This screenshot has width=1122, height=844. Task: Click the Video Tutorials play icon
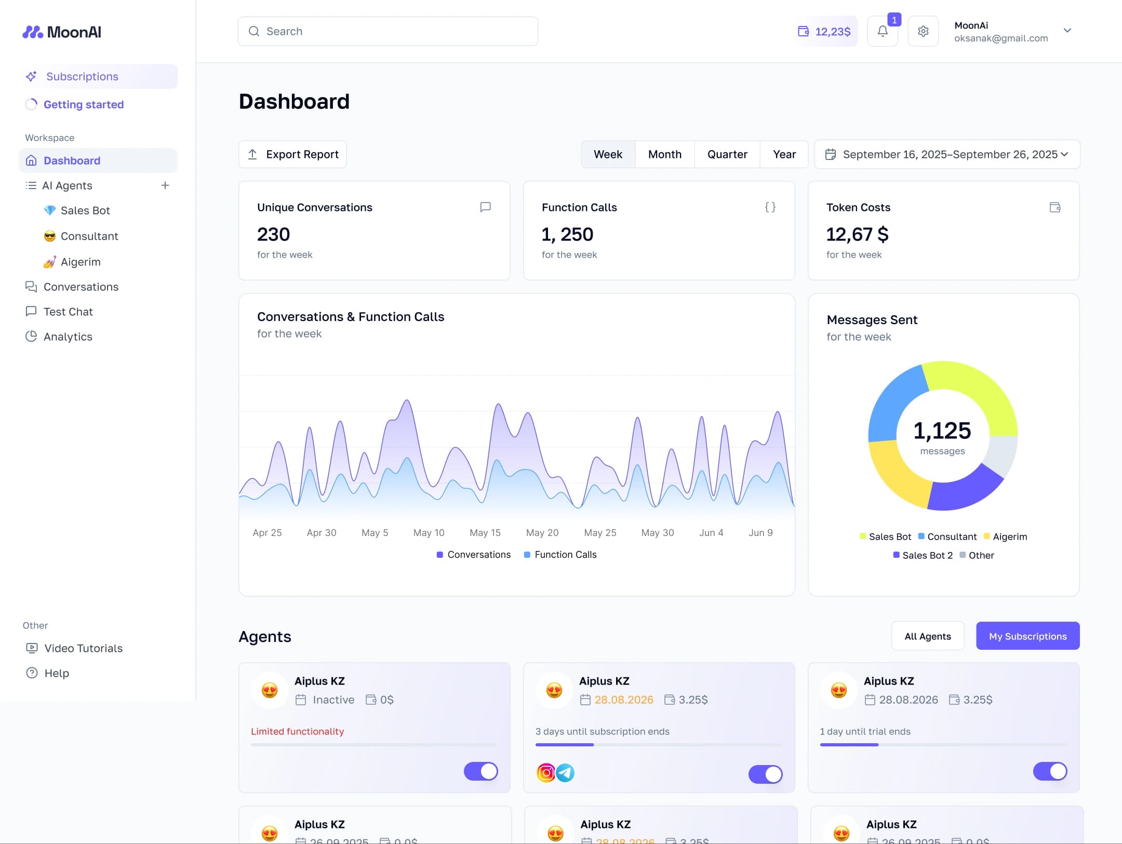pyautogui.click(x=32, y=648)
